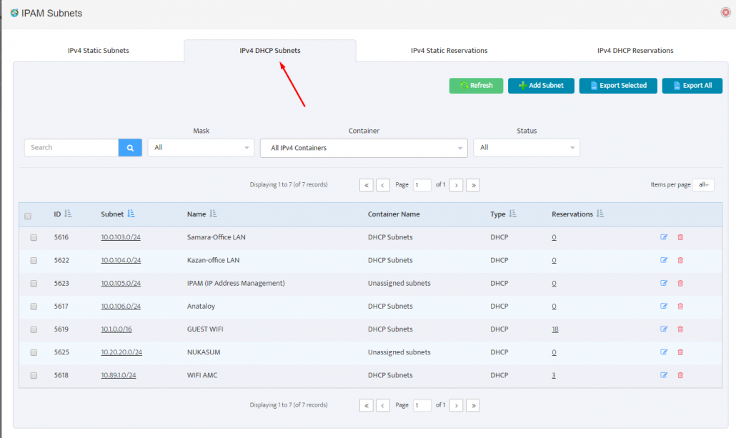The height and width of the screenshot is (438, 736).
Task: Change the items per page selector
Action: tap(703, 184)
